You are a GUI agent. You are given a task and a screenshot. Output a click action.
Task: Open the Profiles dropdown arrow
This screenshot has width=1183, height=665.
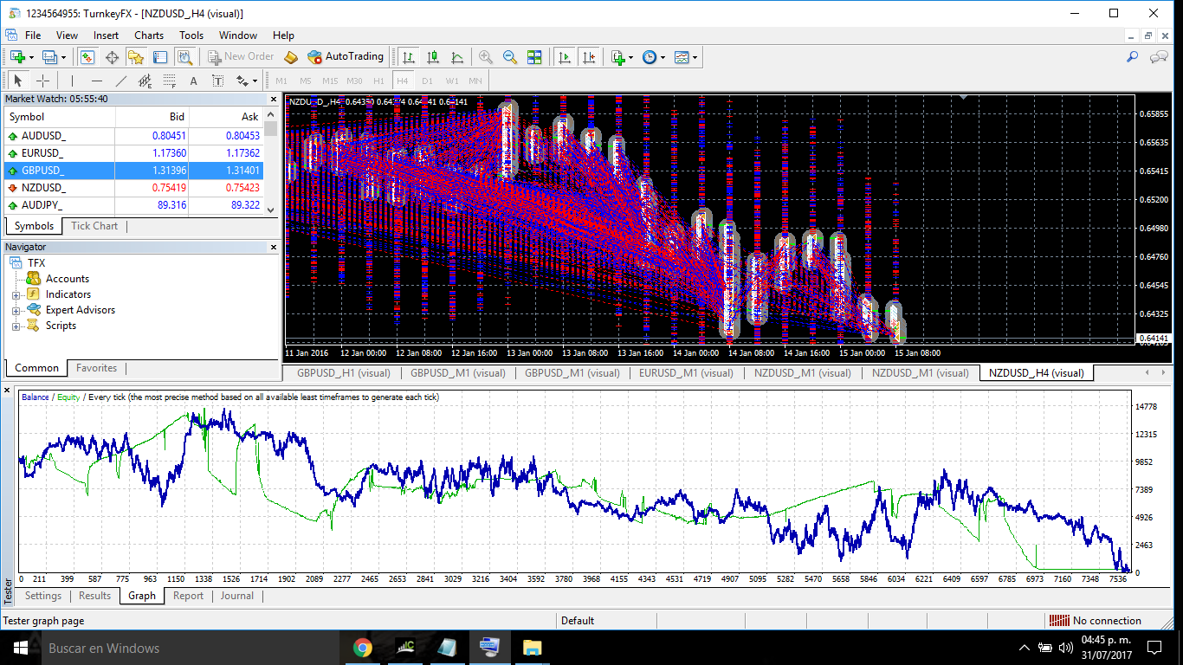point(63,57)
